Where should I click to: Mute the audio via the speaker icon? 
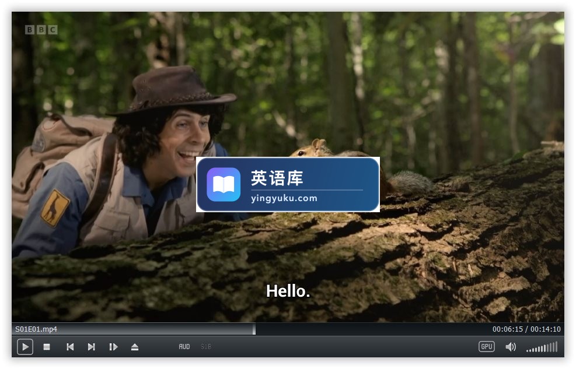(511, 347)
